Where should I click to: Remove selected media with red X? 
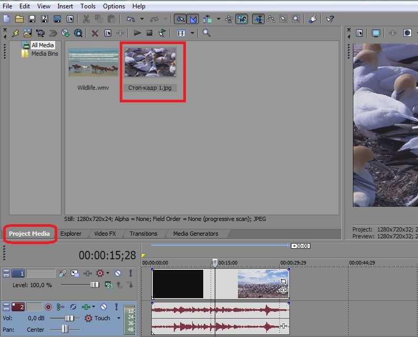click(x=95, y=33)
